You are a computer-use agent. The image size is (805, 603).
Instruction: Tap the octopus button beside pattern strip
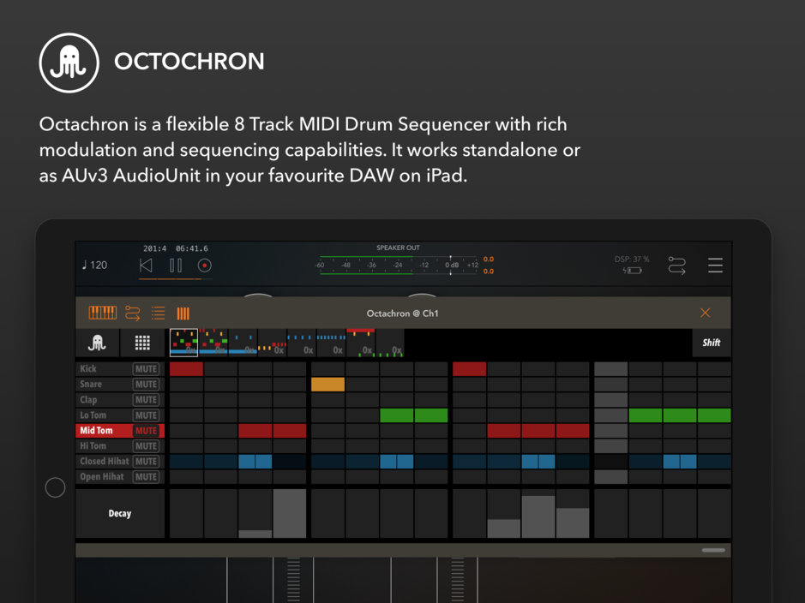97,343
